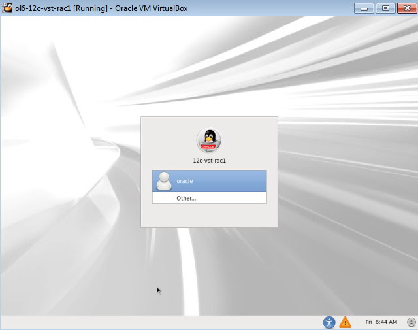Open the power shutdown button
The width and height of the screenshot is (418, 330).
coord(411,322)
